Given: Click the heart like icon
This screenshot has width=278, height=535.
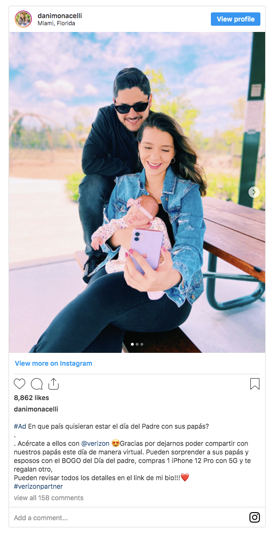Looking at the screenshot, I should point(20,384).
